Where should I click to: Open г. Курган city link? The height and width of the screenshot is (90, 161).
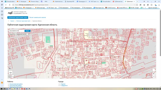tap(63, 84)
